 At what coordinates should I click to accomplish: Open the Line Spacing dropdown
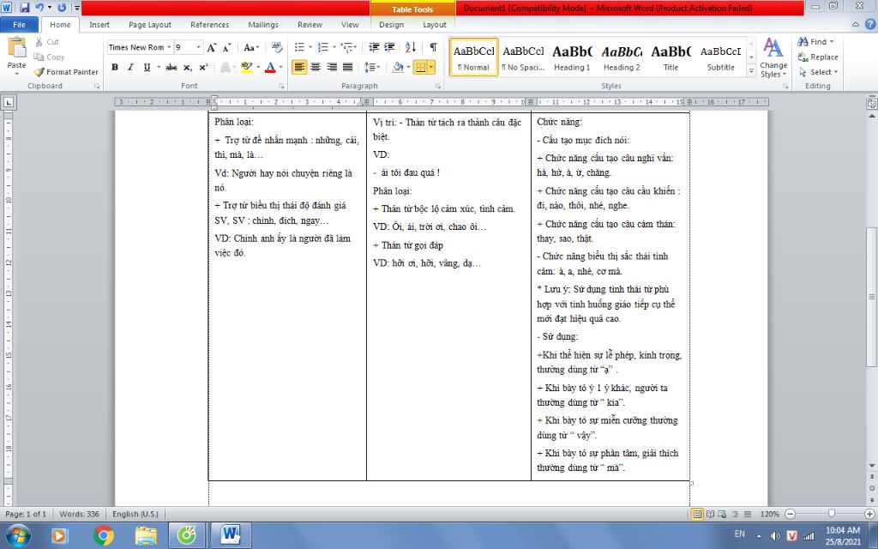(372, 67)
